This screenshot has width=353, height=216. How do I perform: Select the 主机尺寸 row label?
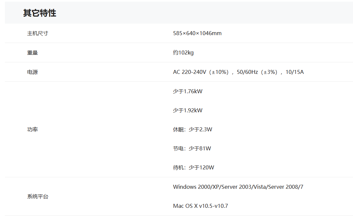pos(38,33)
